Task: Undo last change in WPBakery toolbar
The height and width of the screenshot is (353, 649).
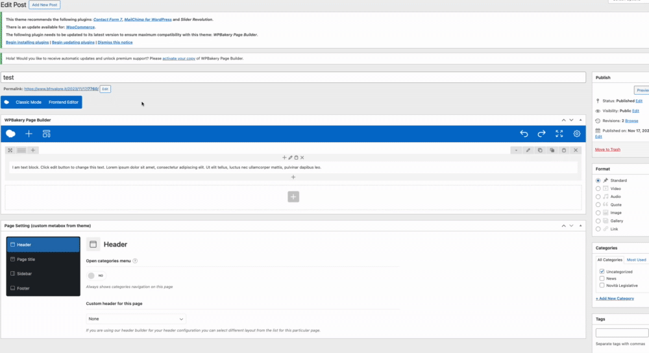Action: pyautogui.click(x=524, y=134)
